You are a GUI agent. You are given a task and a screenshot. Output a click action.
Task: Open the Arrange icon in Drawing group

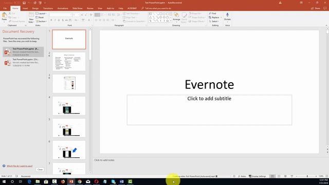coord(176,15)
